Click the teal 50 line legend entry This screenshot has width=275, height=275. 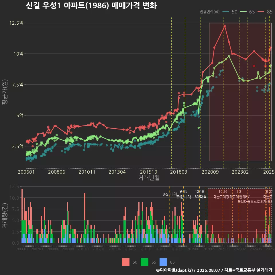(x=230, y=12)
